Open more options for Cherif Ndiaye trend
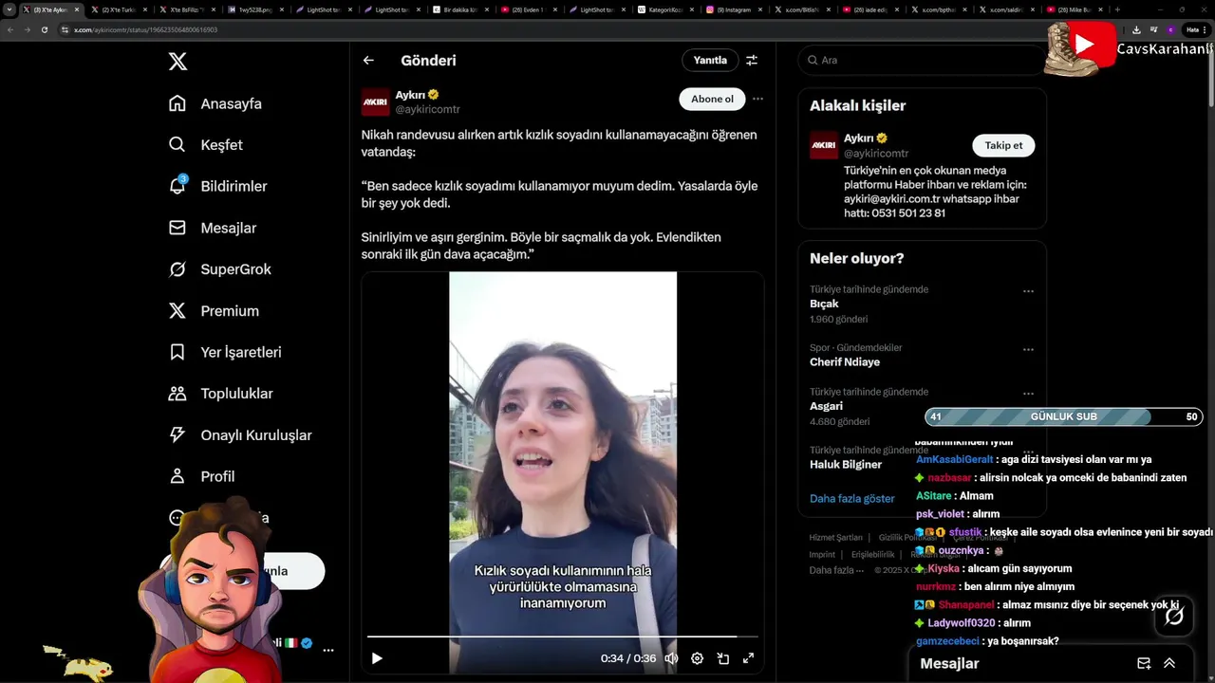The width and height of the screenshot is (1215, 683). click(1028, 350)
